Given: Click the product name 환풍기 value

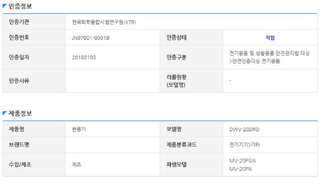Looking at the screenshot, I should 79,129.
